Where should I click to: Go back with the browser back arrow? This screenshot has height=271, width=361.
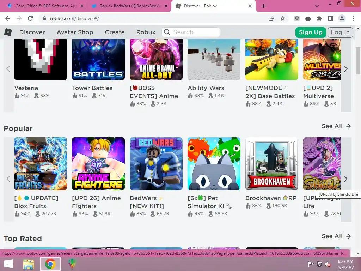[8, 18]
